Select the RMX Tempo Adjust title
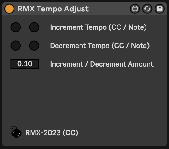 [x=53, y=9]
